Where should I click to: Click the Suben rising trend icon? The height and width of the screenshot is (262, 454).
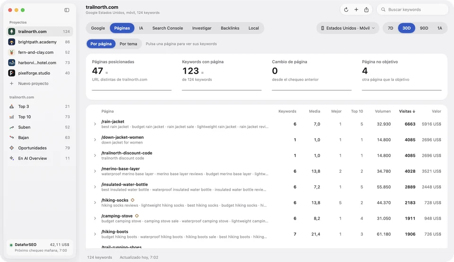(11, 127)
